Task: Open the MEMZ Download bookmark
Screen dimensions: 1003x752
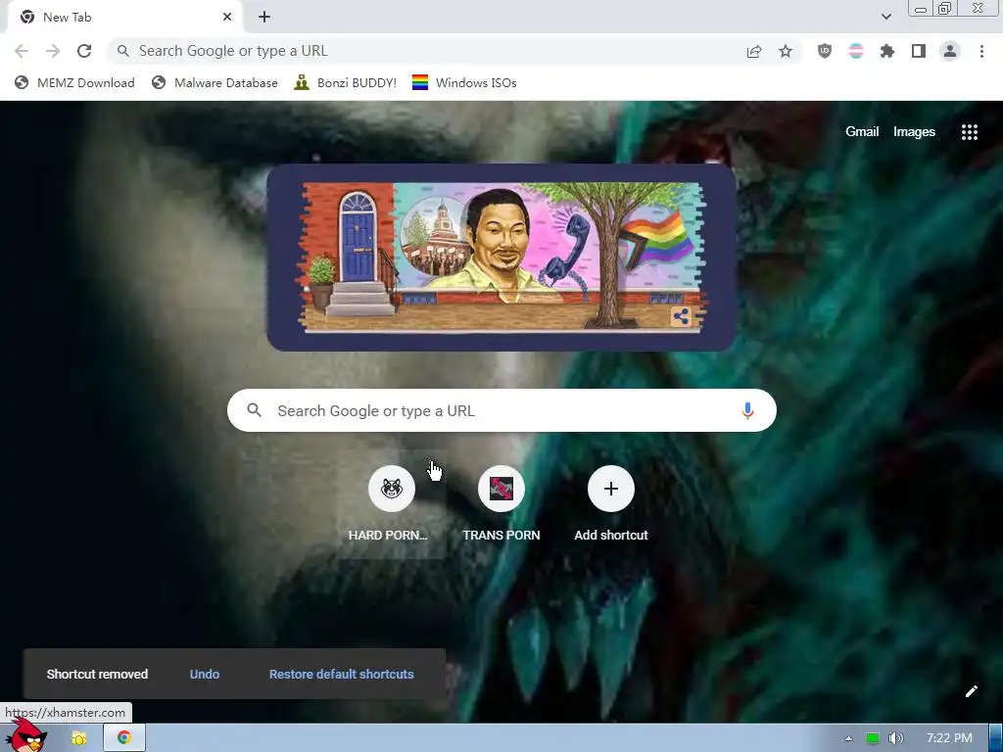Action: (74, 82)
